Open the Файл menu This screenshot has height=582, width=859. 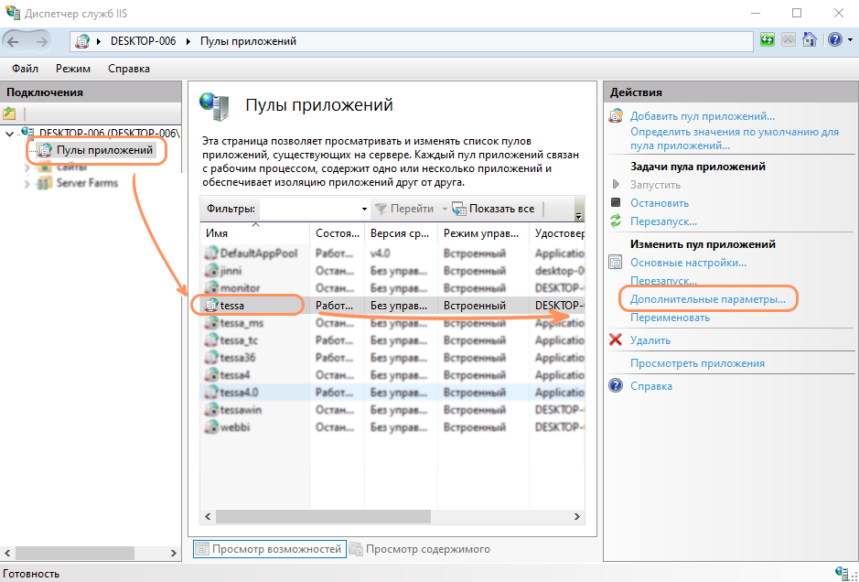(25, 69)
